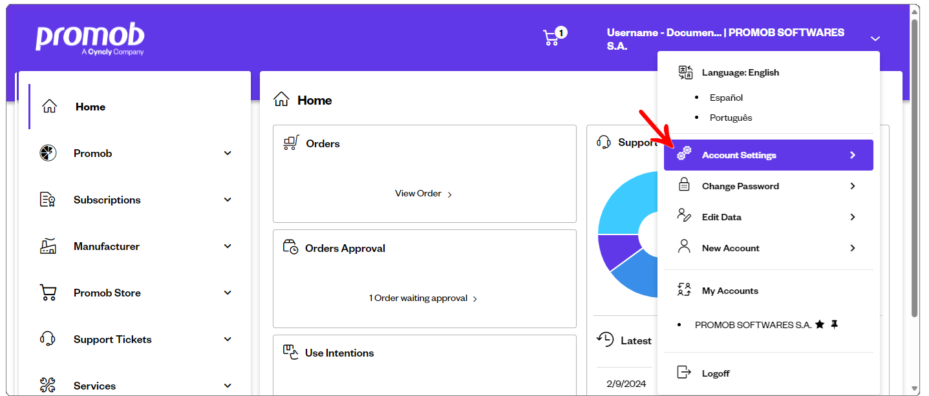This screenshot has height=396, width=929.
Task: Open 1 Order waiting approval link
Action: (x=423, y=298)
